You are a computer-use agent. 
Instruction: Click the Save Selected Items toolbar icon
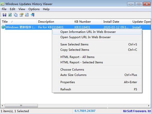tap(4, 15)
